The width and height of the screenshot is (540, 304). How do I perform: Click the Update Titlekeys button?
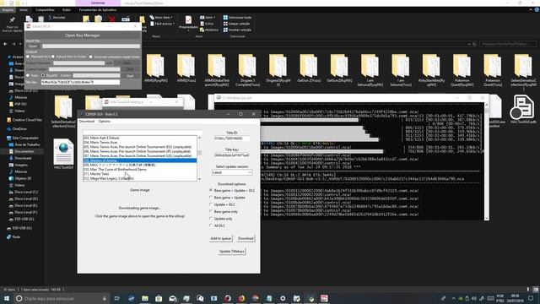pos(232,252)
